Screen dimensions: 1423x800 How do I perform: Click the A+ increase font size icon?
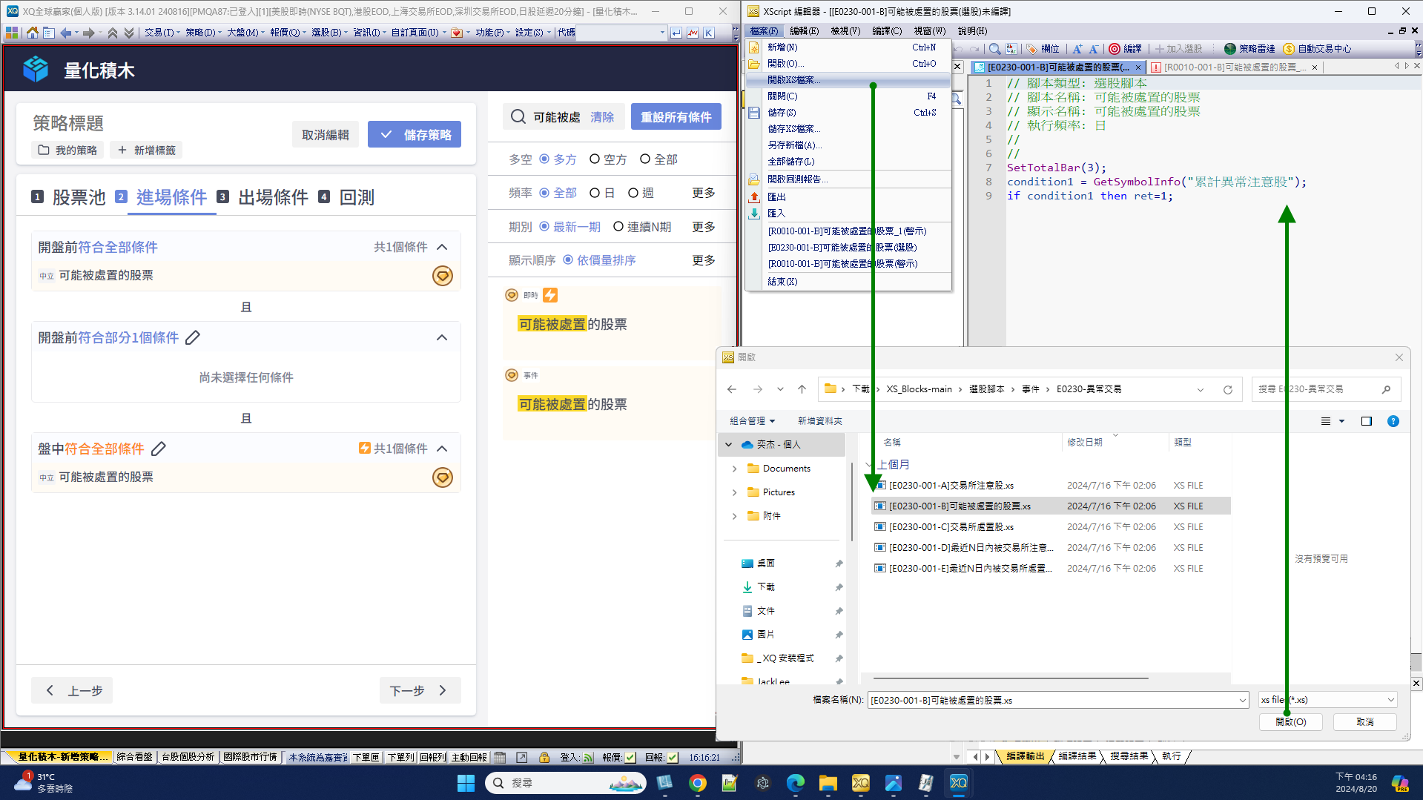point(1077,49)
